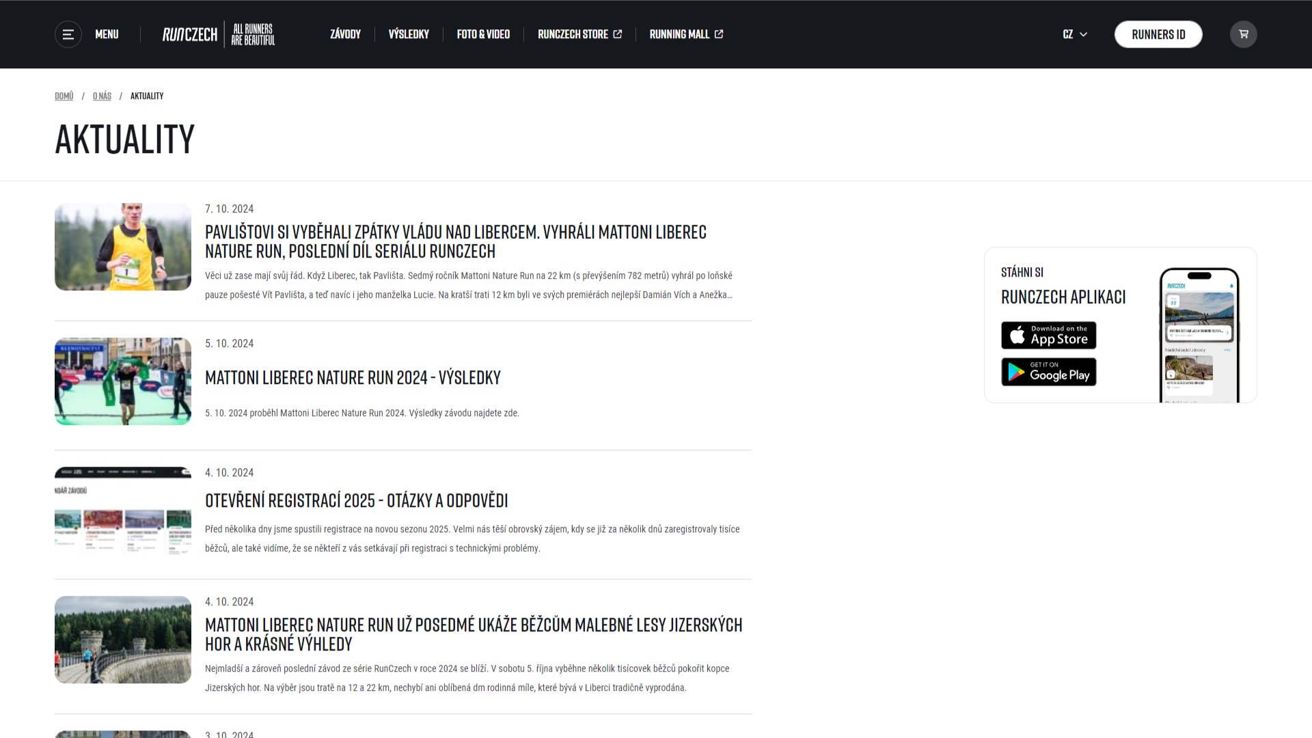Screen dimensions: 1312x738
Task: Follow the O NÁS breadcrumb link
Action: coord(102,96)
